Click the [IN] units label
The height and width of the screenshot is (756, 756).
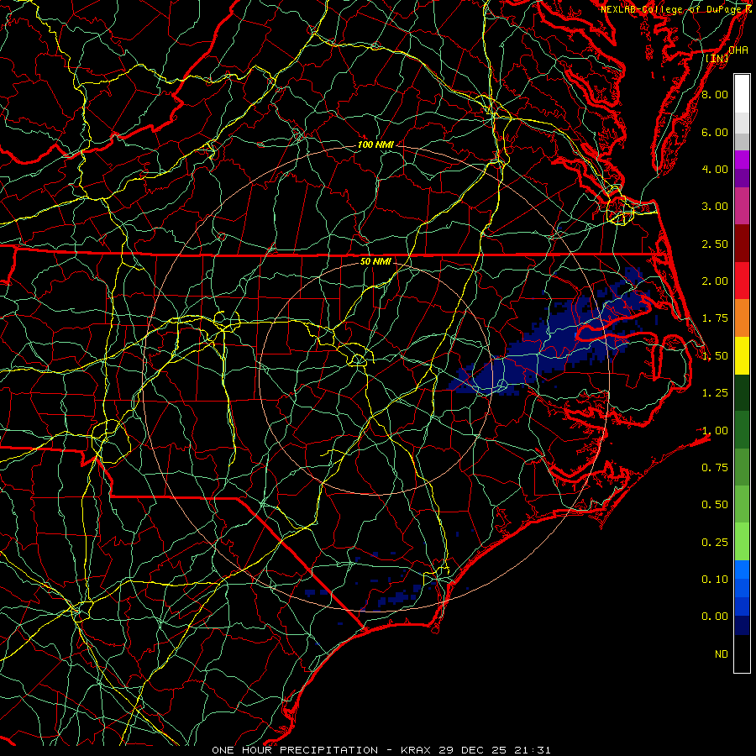(x=717, y=58)
